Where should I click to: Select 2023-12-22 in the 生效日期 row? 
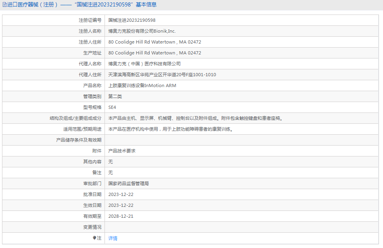[121, 206]
